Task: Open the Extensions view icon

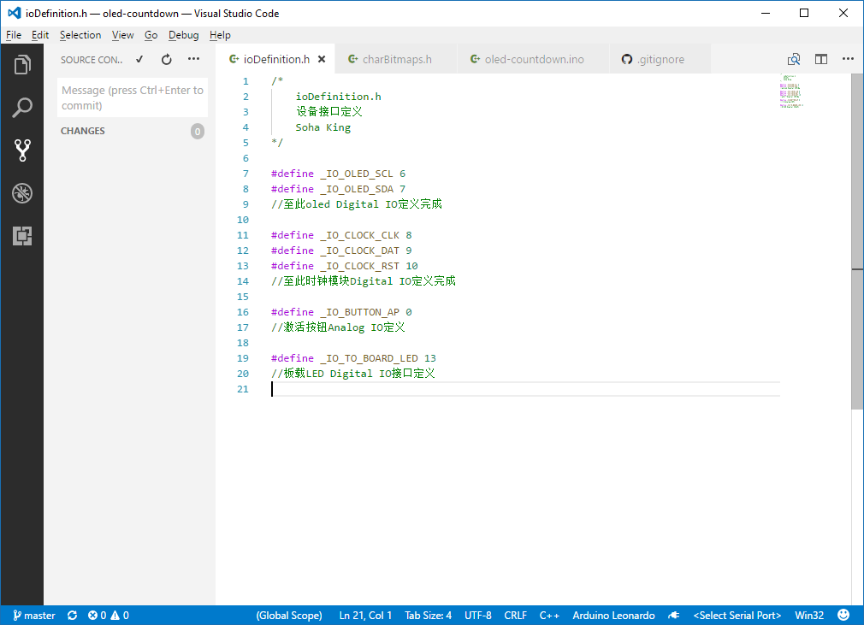Action: pos(22,236)
